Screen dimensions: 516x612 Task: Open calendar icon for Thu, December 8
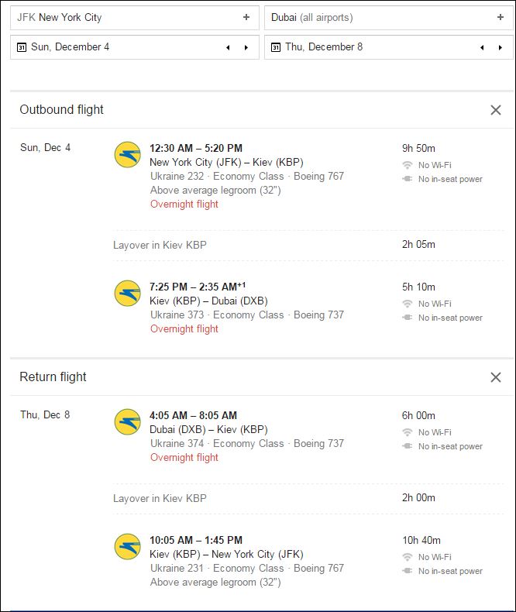(276, 47)
